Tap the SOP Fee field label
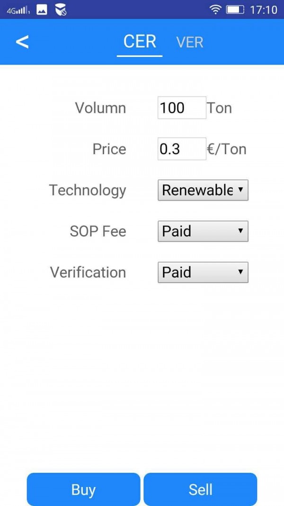Viewport: 284px width, 506px height. (x=98, y=231)
